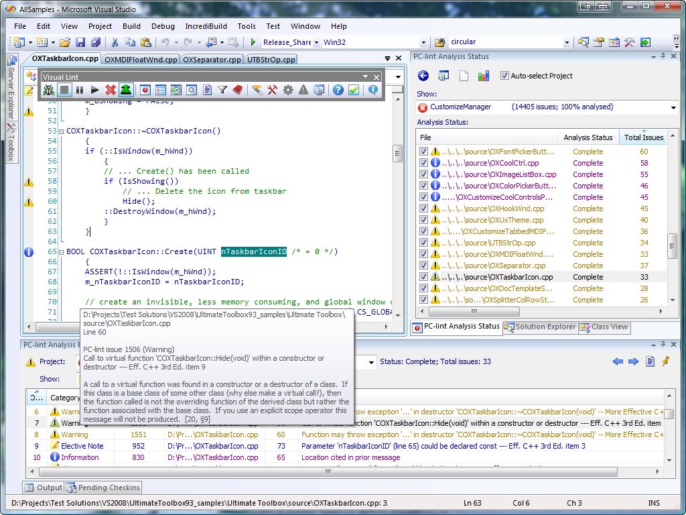Click the issues list horizontal scrollbar

pos(328,471)
